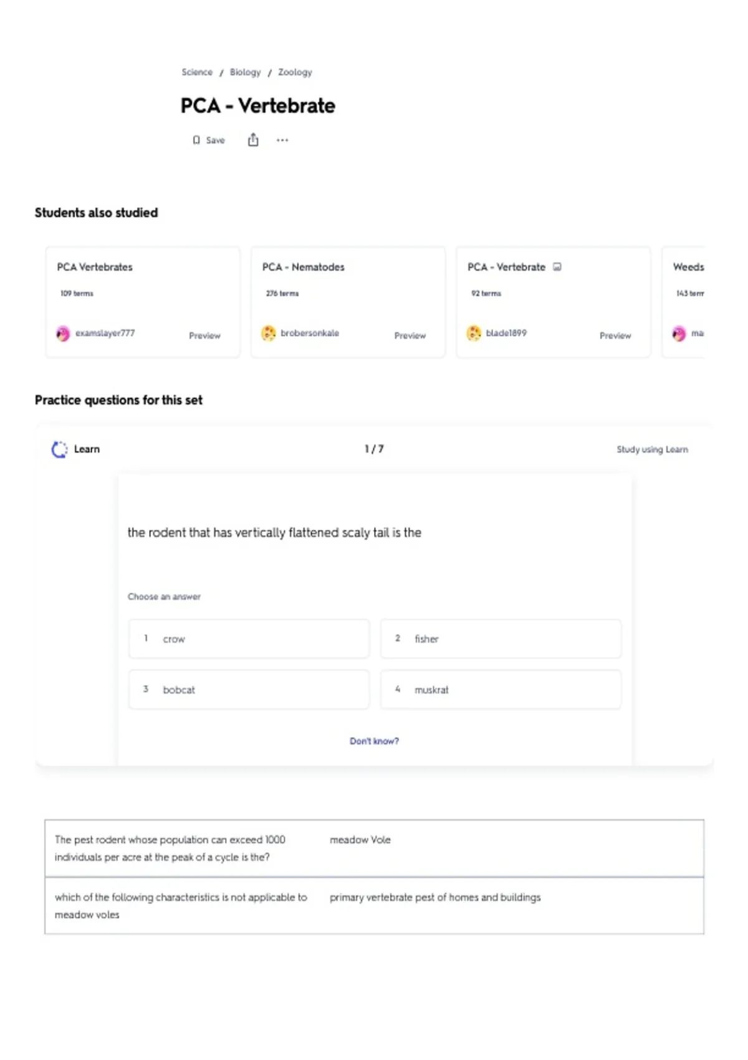Image resolution: width=748 pixels, height=1060 pixels.
Task: Navigate to Zoology breadcrumb
Action: tap(295, 72)
